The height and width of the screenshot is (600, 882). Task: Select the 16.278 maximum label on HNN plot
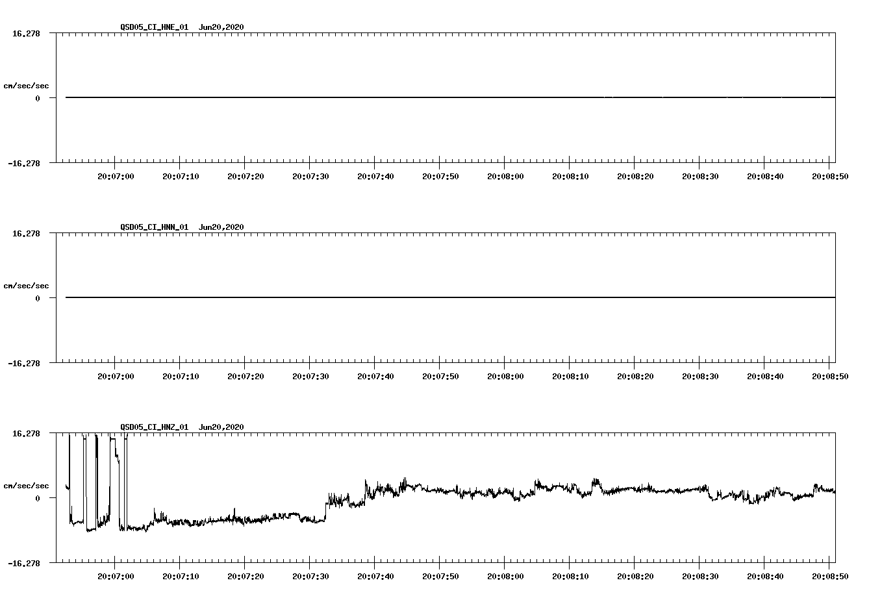coord(26,233)
